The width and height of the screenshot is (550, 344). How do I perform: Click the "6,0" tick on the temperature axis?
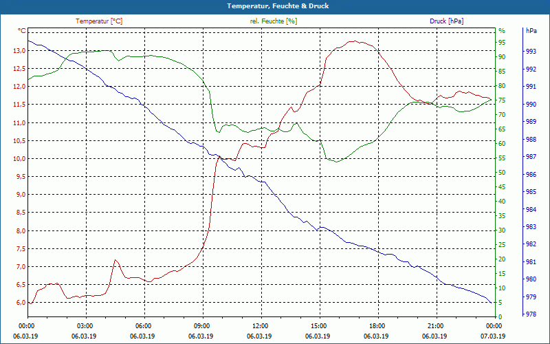(21, 303)
